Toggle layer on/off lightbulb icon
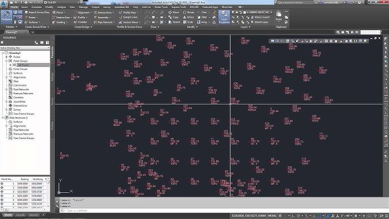The image size is (389, 219). click(232, 12)
